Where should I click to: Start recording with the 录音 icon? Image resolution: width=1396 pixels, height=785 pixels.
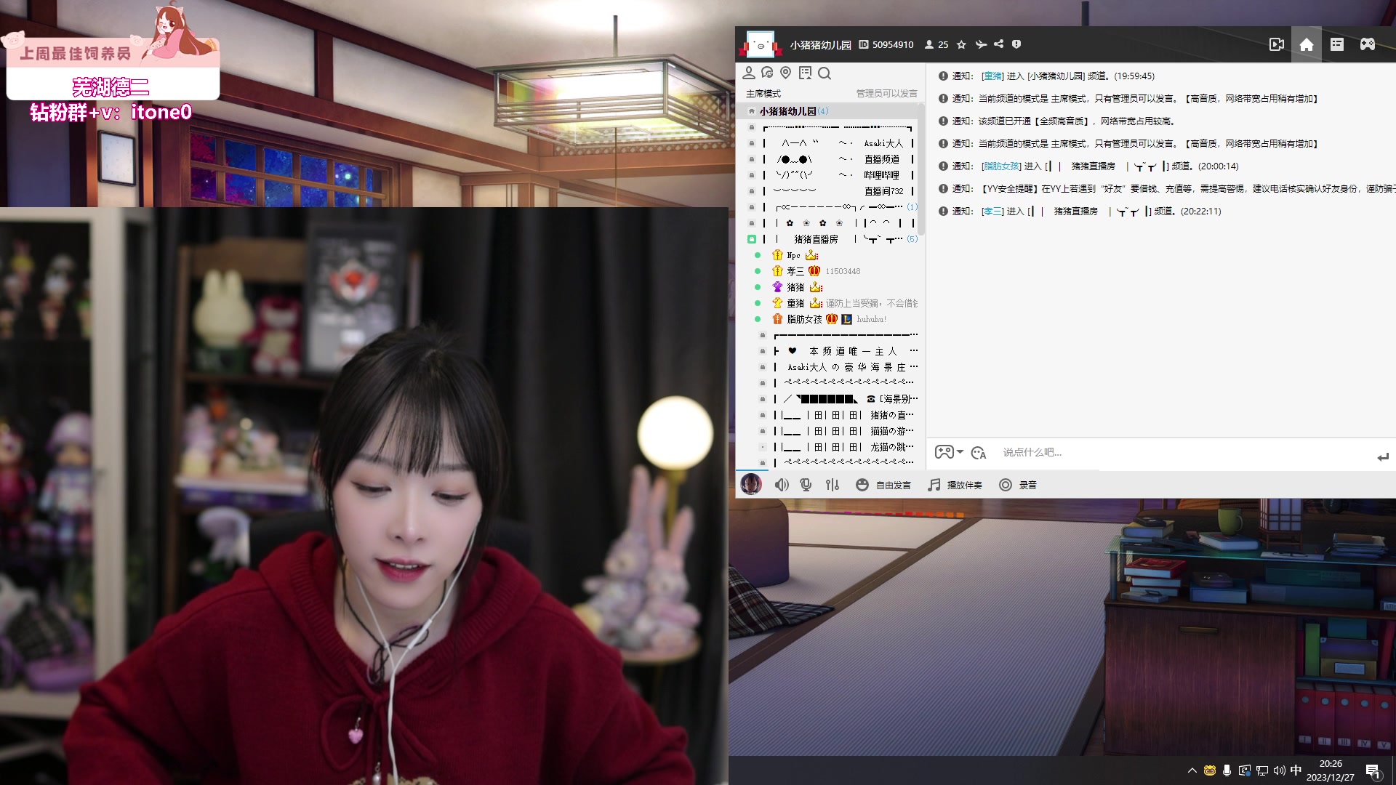[x=1006, y=484]
